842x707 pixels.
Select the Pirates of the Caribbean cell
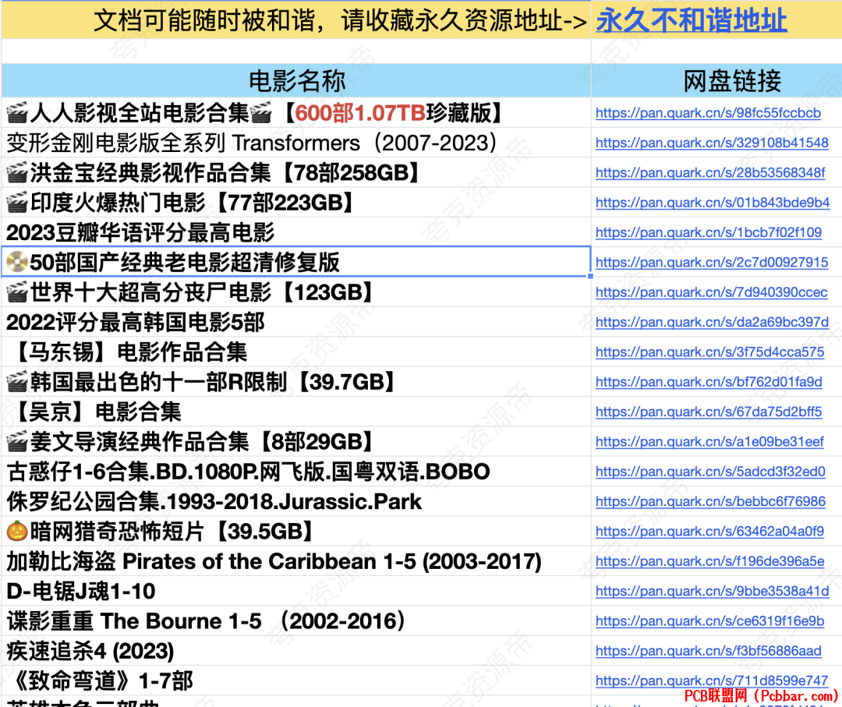(x=296, y=561)
